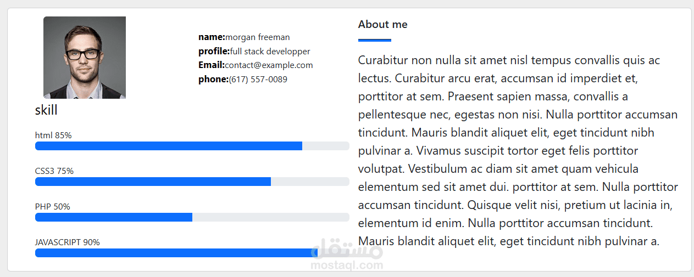The width and height of the screenshot is (694, 277).
Task: Click the phone number (617) 557-0089
Action: [258, 80]
